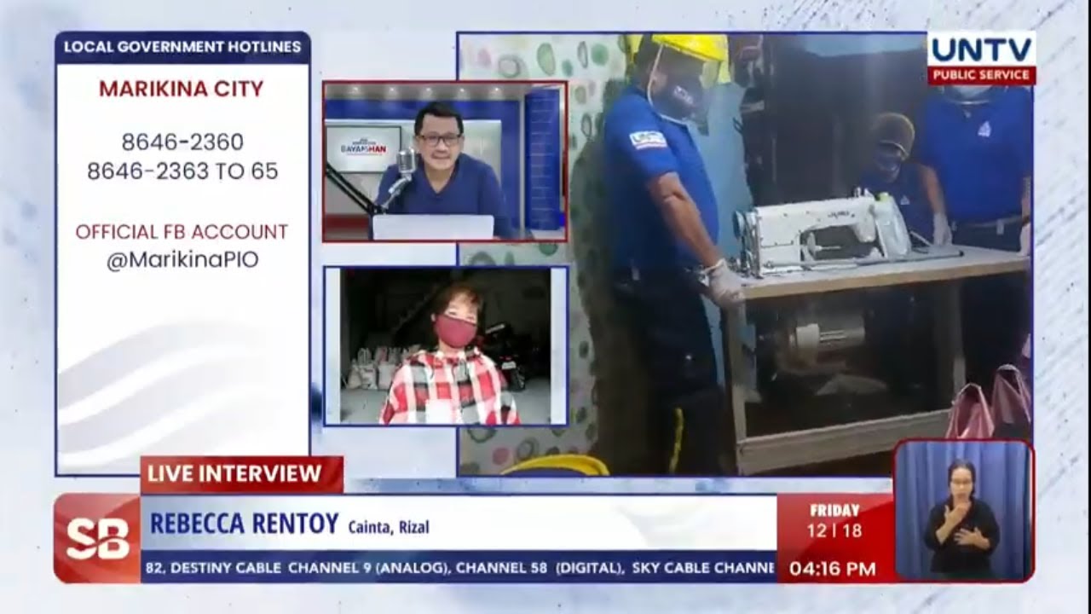Select the Rebecca Rentoy interview video inset
The width and height of the screenshot is (1091, 614).
(445, 346)
